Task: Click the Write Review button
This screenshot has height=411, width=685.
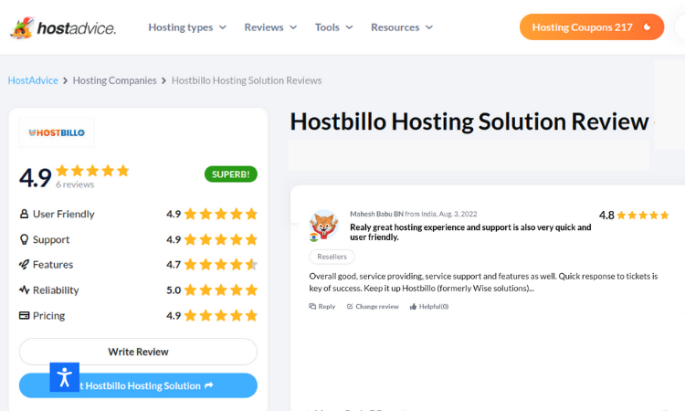Action: [x=138, y=352]
